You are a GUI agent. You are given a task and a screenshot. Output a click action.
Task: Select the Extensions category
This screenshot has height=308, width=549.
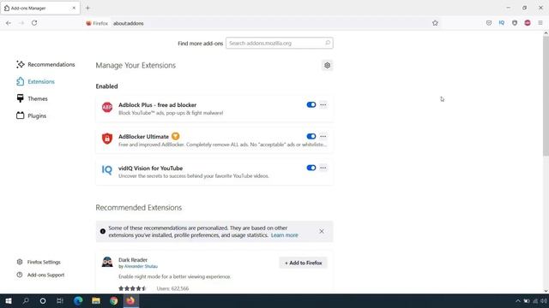(35, 82)
